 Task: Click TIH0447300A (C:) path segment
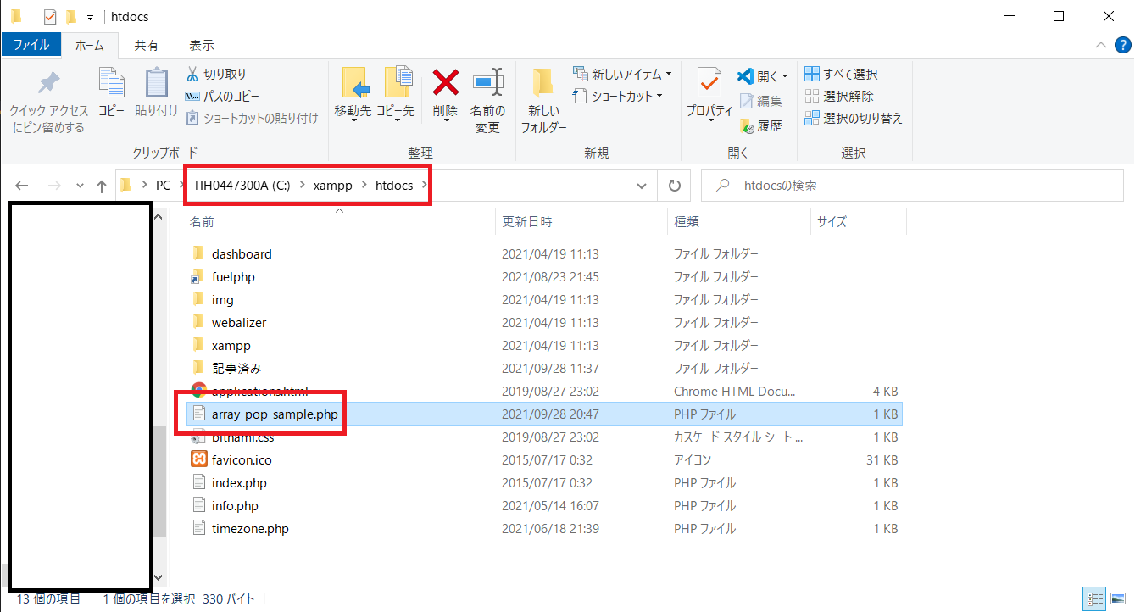click(x=242, y=186)
